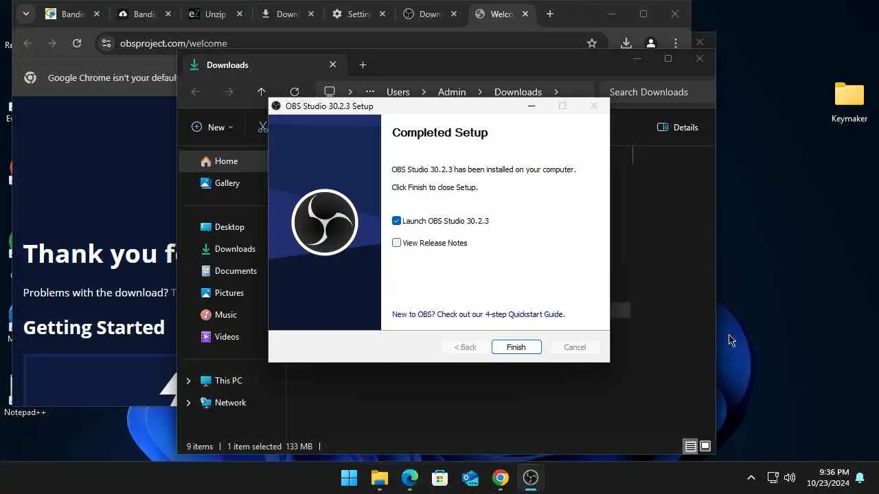Expand Network in Explorer sidebar
The width and height of the screenshot is (879, 494).
[188, 403]
